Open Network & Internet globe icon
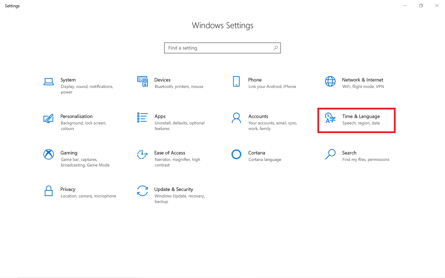This screenshot has width=445, height=278. pyautogui.click(x=330, y=81)
